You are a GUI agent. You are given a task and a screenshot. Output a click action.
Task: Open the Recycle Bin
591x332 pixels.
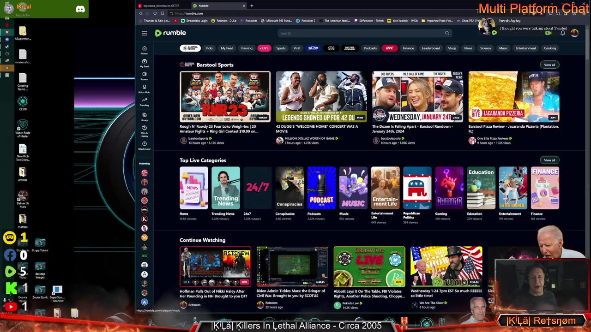pos(23,10)
